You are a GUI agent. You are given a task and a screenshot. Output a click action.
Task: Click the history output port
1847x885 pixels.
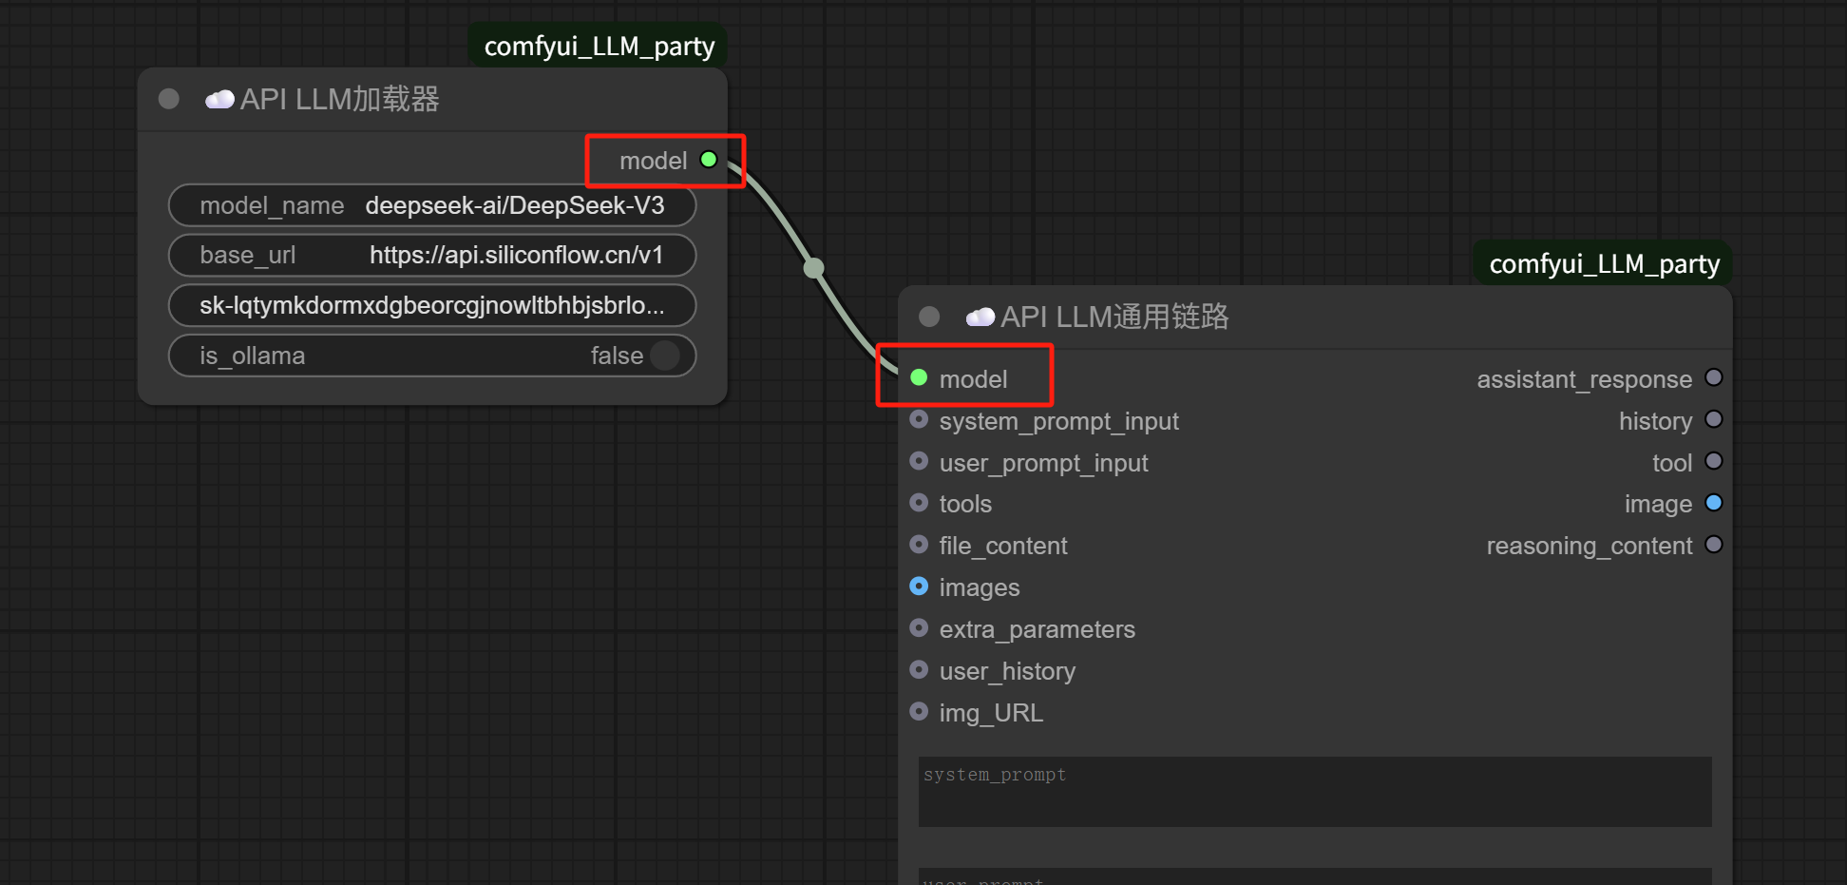tap(1714, 419)
